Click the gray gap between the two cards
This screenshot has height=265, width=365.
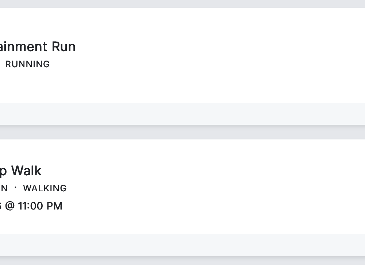pyautogui.click(x=182, y=132)
